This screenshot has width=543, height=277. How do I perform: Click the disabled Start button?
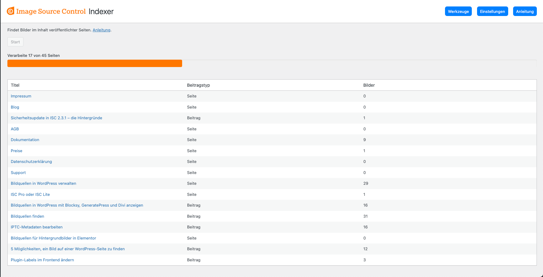pyautogui.click(x=15, y=42)
